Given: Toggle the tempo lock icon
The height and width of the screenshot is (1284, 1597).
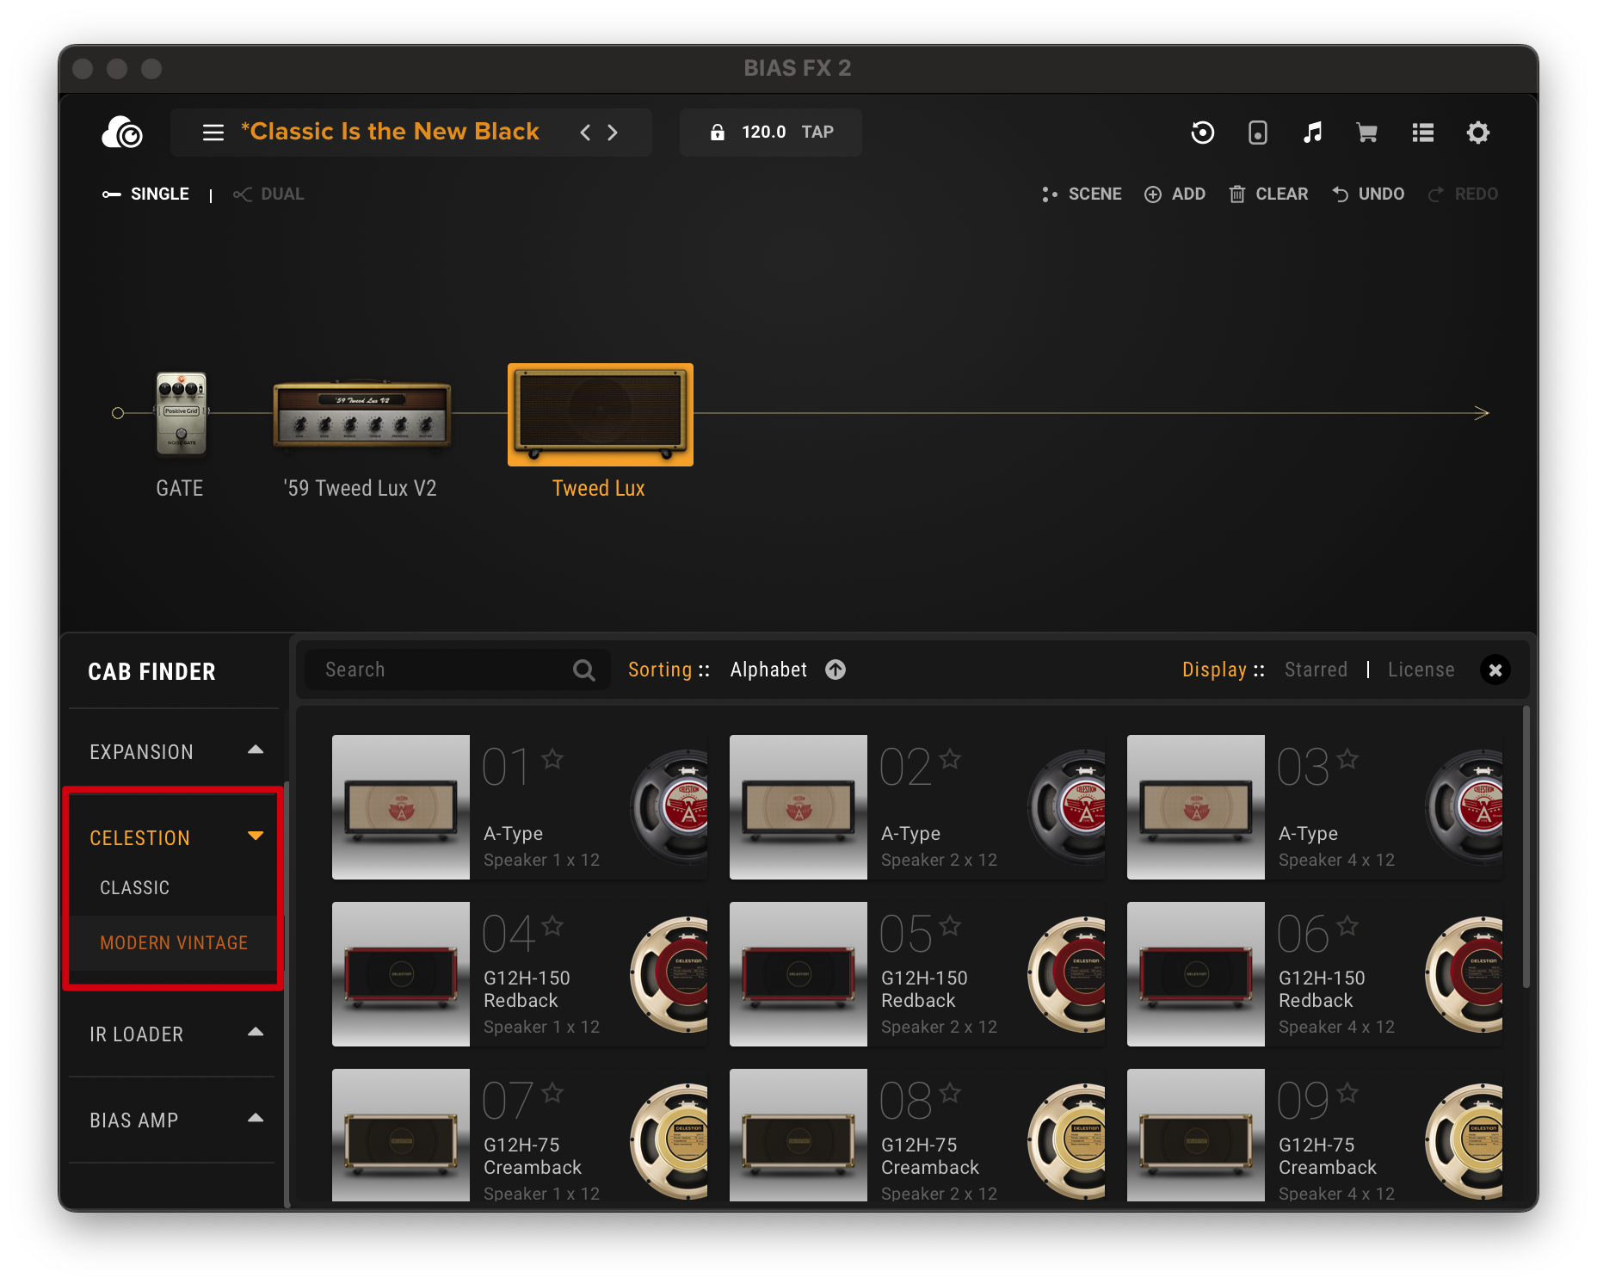Looking at the screenshot, I should (x=717, y=133).
